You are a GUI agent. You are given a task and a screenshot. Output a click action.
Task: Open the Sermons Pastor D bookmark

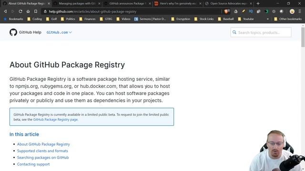150,19
